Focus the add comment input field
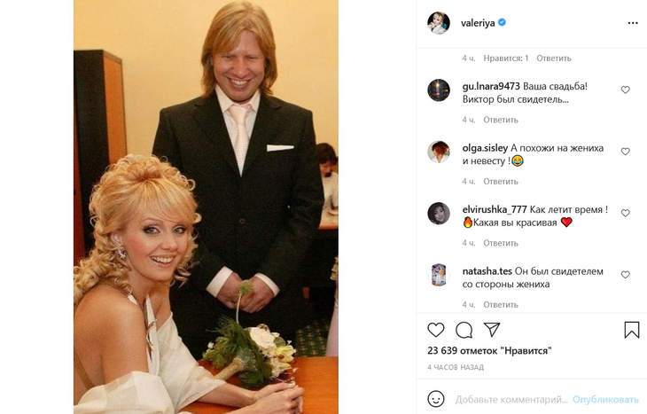The height and width of the screenshot is (414, 647). point(511,399)
